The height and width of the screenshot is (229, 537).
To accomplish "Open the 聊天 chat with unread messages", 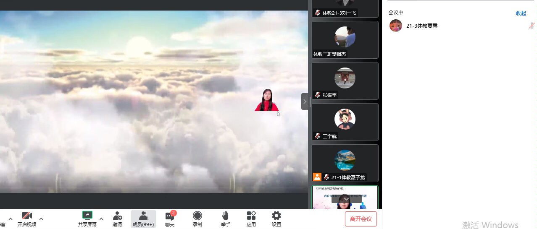I will 170,219.
